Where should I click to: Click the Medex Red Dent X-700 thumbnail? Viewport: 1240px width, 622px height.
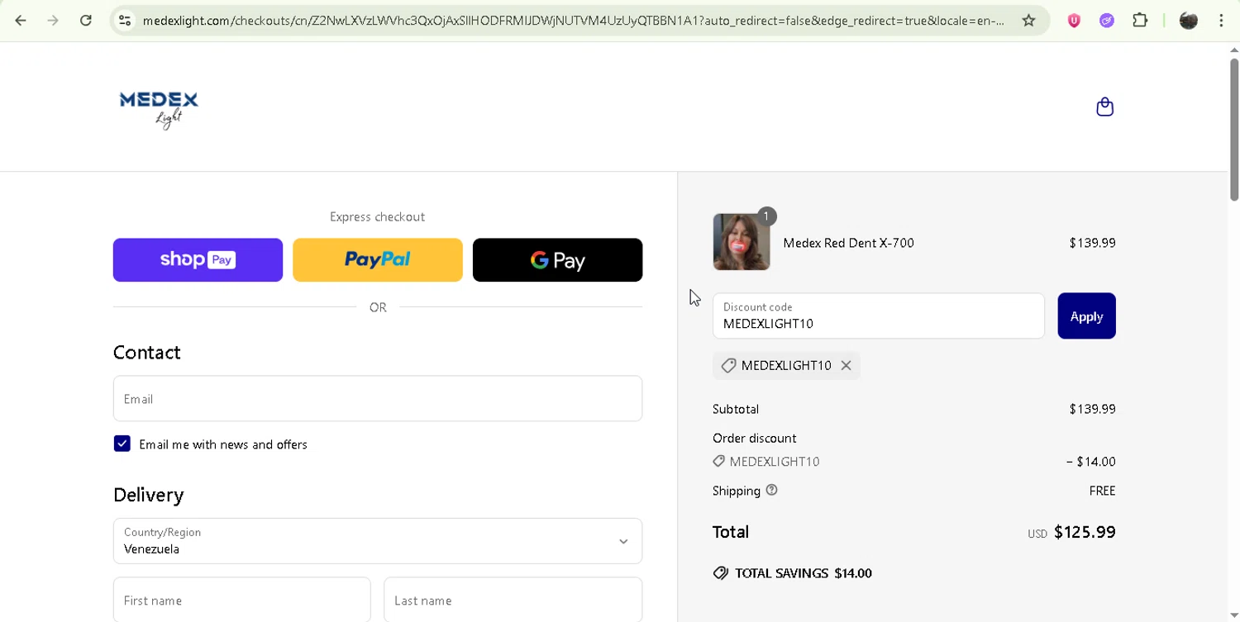[x=742, y=242]
